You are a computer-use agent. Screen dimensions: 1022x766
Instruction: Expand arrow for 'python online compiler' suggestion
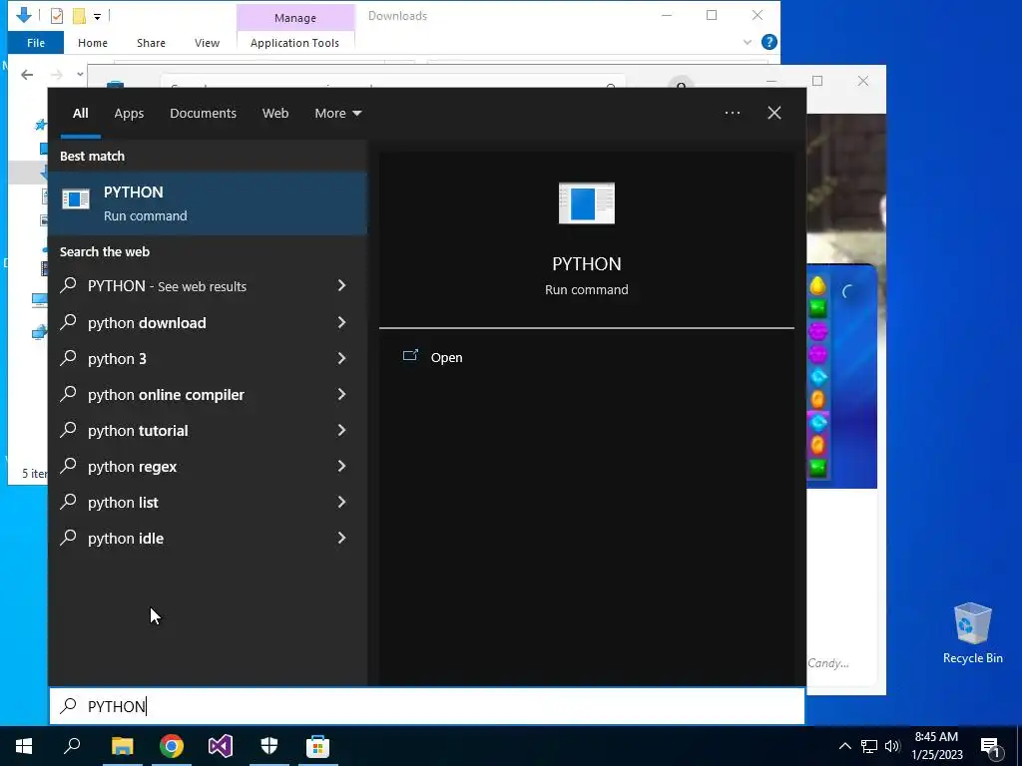pyautogui.click(x=341, y=394)
